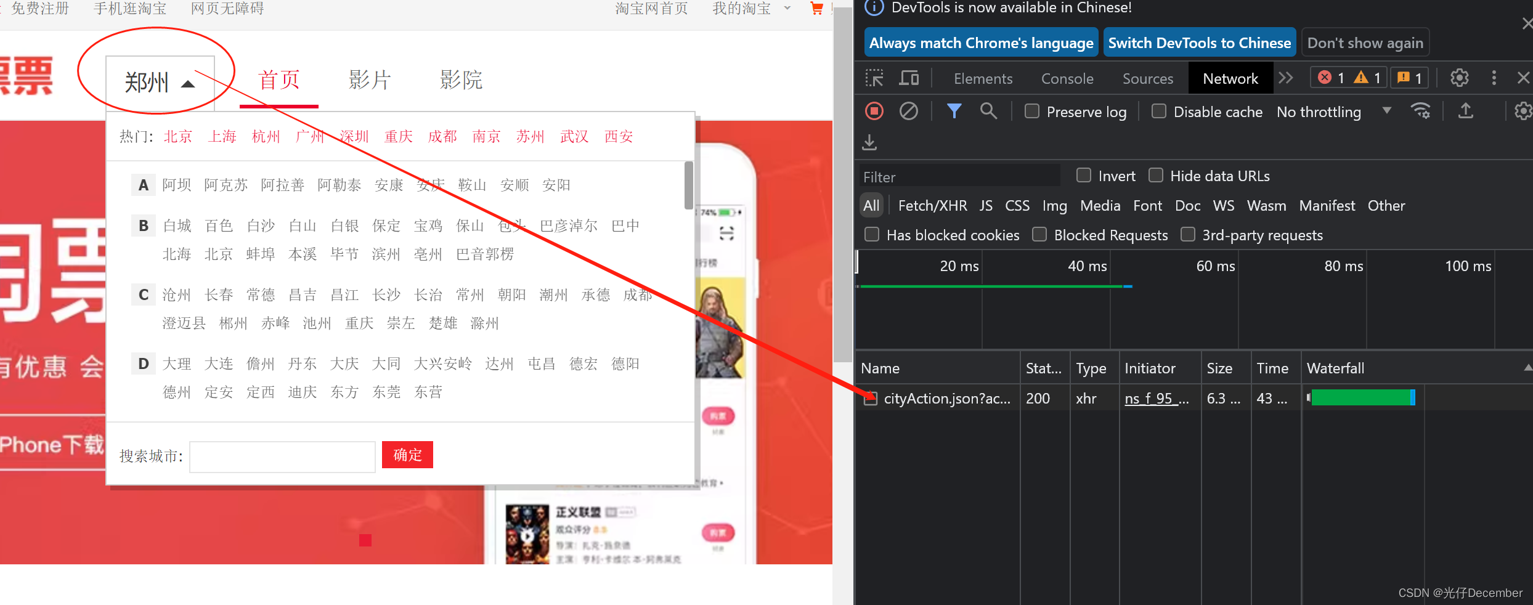Close the DevTools panel
This screenshot has height=605, width=1533.
coord(1523,78)
